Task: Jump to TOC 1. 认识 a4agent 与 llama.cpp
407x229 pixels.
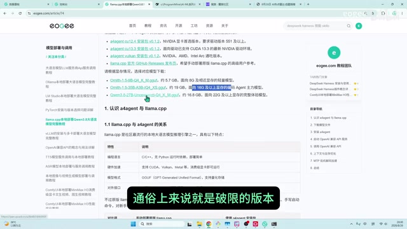Action: pyautogui.click(x=328, y=118)
